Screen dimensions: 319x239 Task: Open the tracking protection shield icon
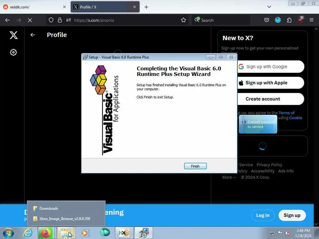click(x=51, y=20)
